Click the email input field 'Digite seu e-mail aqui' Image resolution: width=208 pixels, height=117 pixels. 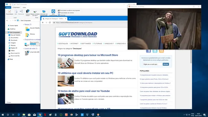[x=153, y=64]
